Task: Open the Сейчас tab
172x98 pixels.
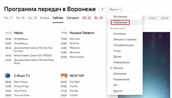Action: click(x=58, y=18)
